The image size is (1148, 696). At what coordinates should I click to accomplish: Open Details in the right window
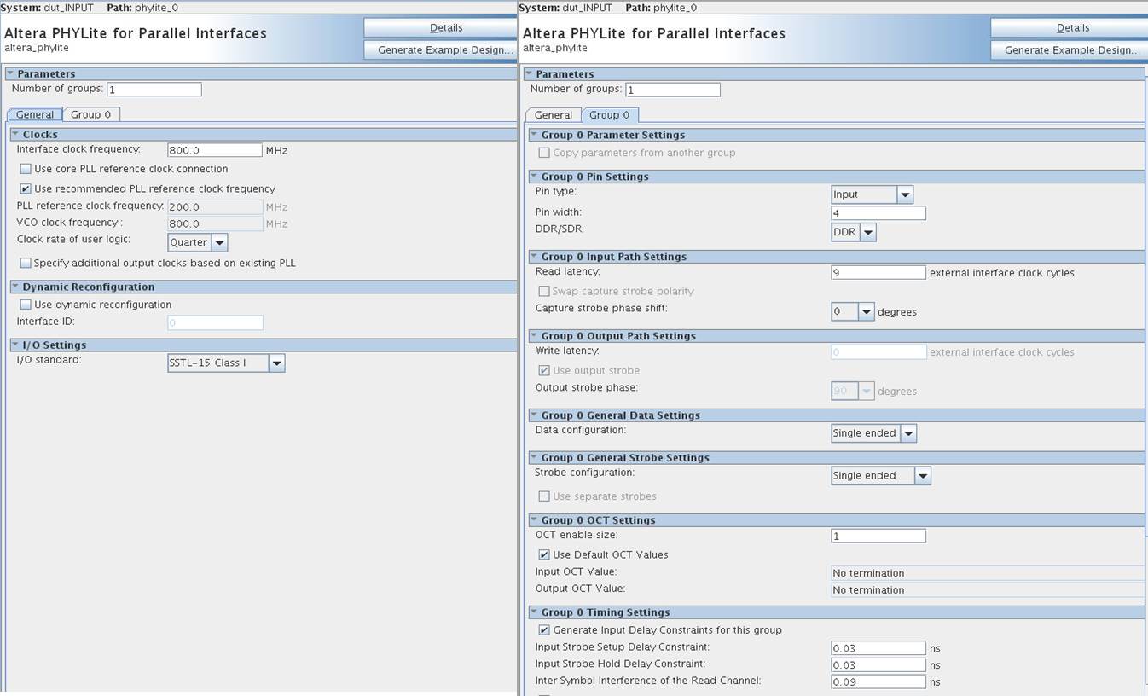tap(1067, 27)
